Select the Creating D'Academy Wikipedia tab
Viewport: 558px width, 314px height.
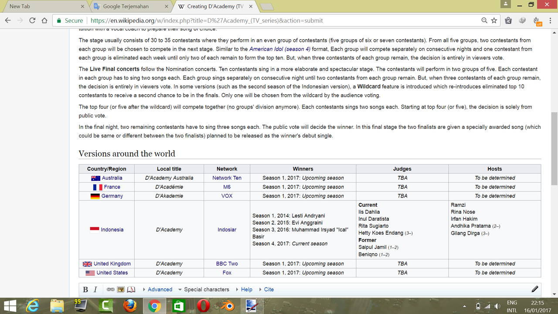tap(216, 7)
